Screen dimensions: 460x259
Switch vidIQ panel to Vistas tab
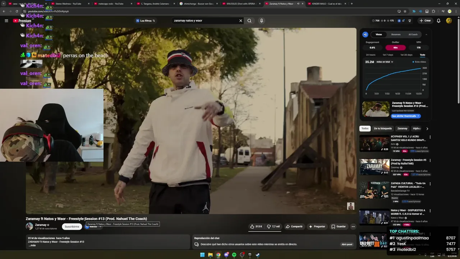[379, 35]
